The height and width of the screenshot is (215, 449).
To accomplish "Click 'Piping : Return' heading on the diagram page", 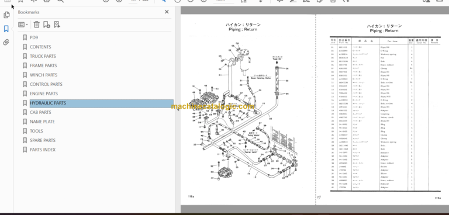I will point(243,29).
